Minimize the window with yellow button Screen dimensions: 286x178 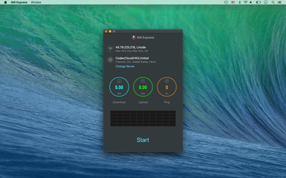[x=110, y=31]
